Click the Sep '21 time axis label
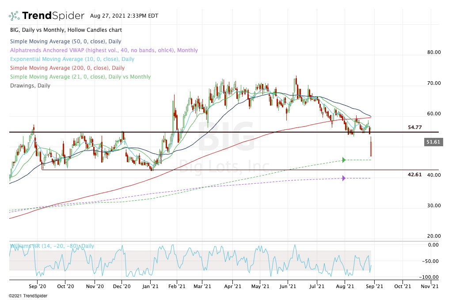Screen dimensions: 452x300 tap(373, 286)
